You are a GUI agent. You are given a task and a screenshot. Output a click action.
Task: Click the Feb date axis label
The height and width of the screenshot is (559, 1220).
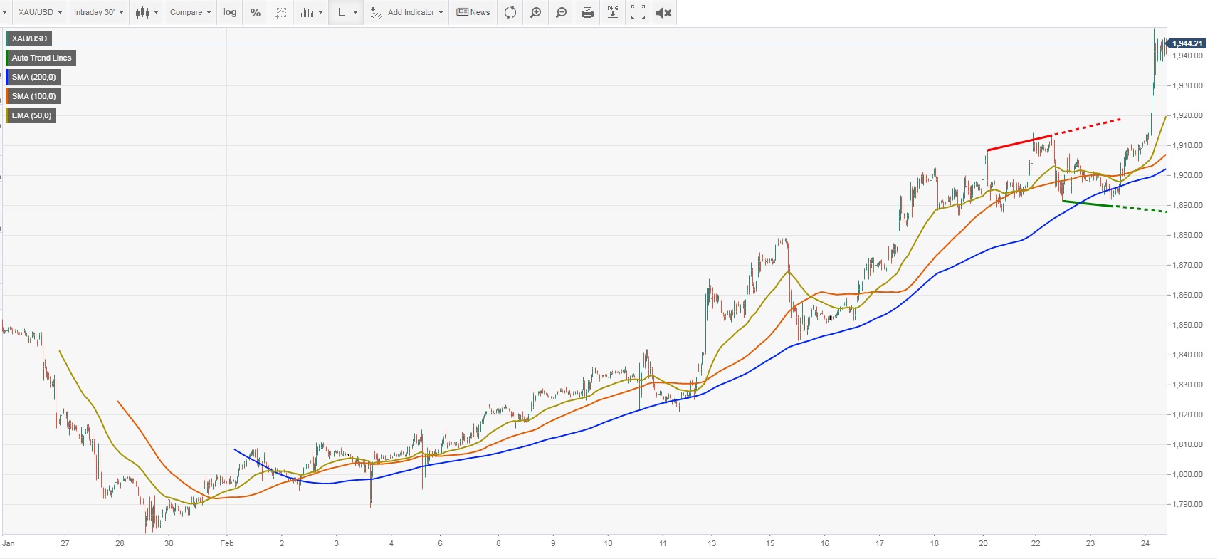pos(227,543)
